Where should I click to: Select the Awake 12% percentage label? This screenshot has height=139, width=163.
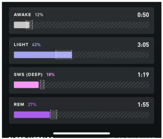coord(39,15)
